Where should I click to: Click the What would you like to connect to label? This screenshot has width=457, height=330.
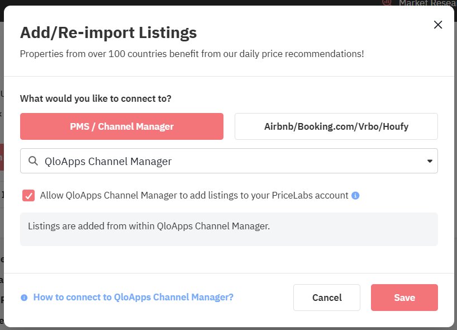[96, 98]
